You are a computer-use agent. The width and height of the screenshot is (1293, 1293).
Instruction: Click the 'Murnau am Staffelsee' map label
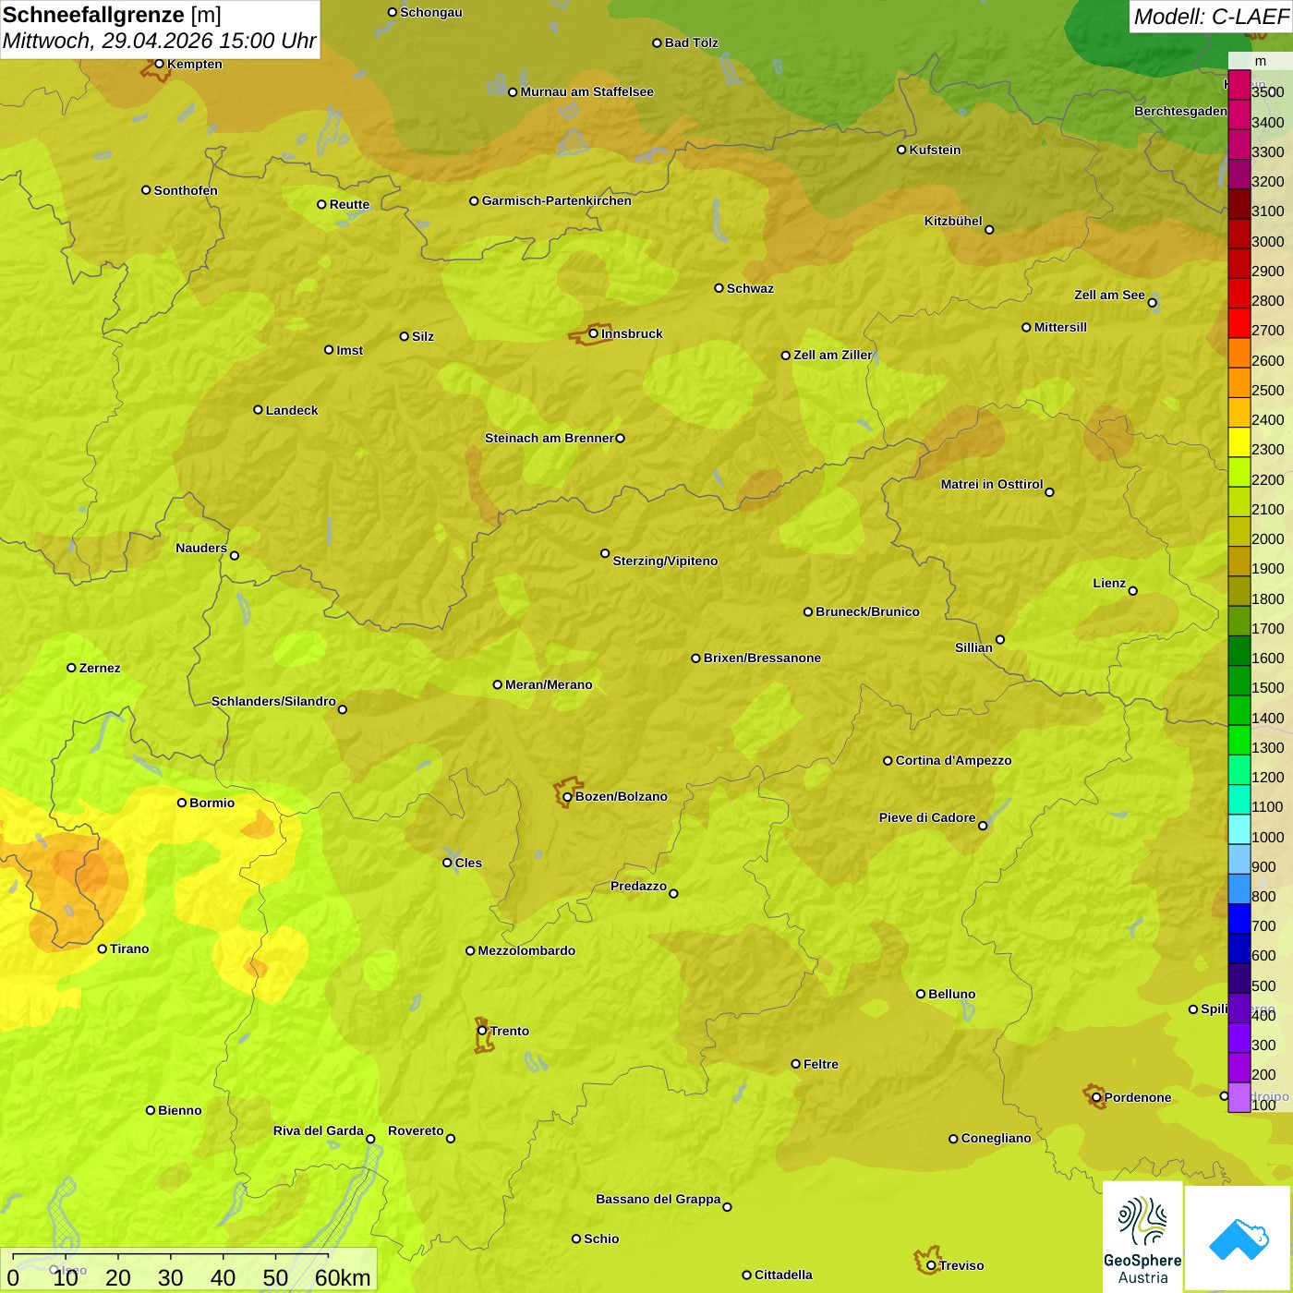(587, 91)
